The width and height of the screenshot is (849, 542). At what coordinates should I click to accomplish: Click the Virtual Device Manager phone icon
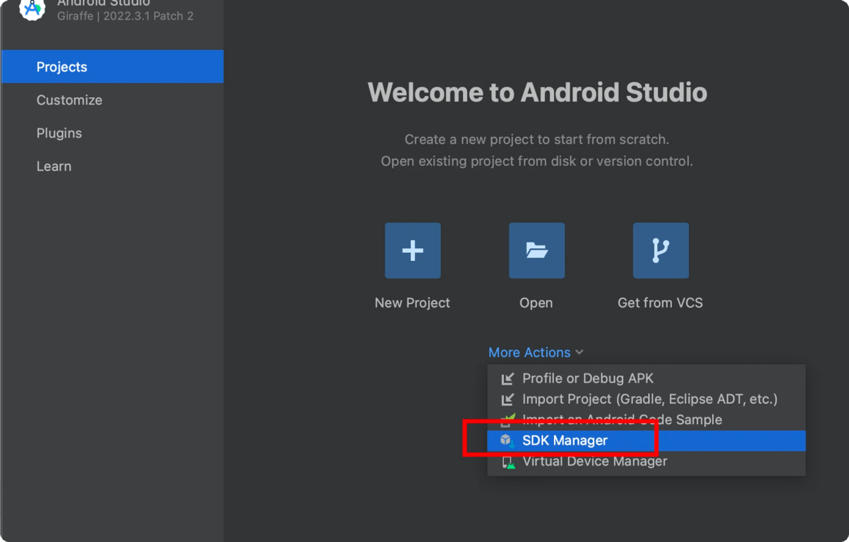[507, 462]
